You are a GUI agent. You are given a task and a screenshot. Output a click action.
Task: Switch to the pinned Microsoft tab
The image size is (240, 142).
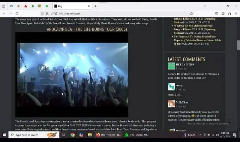[40, 6]
